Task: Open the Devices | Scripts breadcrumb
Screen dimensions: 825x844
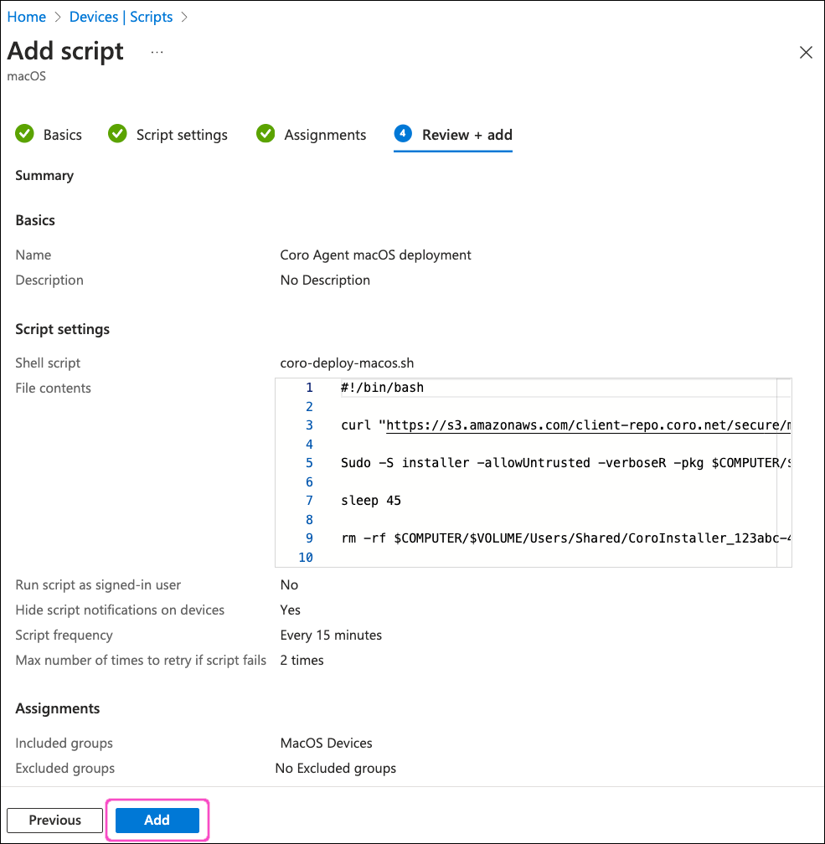Action: point(121,17)
